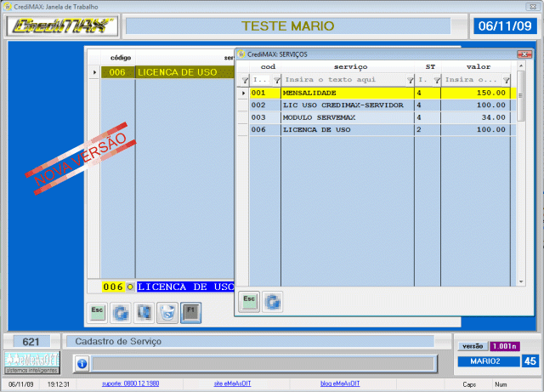Image resolution: width=544 pixels, height=392 pixels.
Task: Select the MODULO SERVEMAX row
Action: point(347,117)
